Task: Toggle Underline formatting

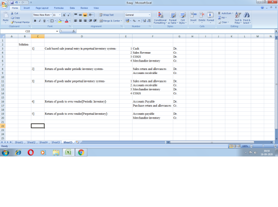Action: point(44,21)
